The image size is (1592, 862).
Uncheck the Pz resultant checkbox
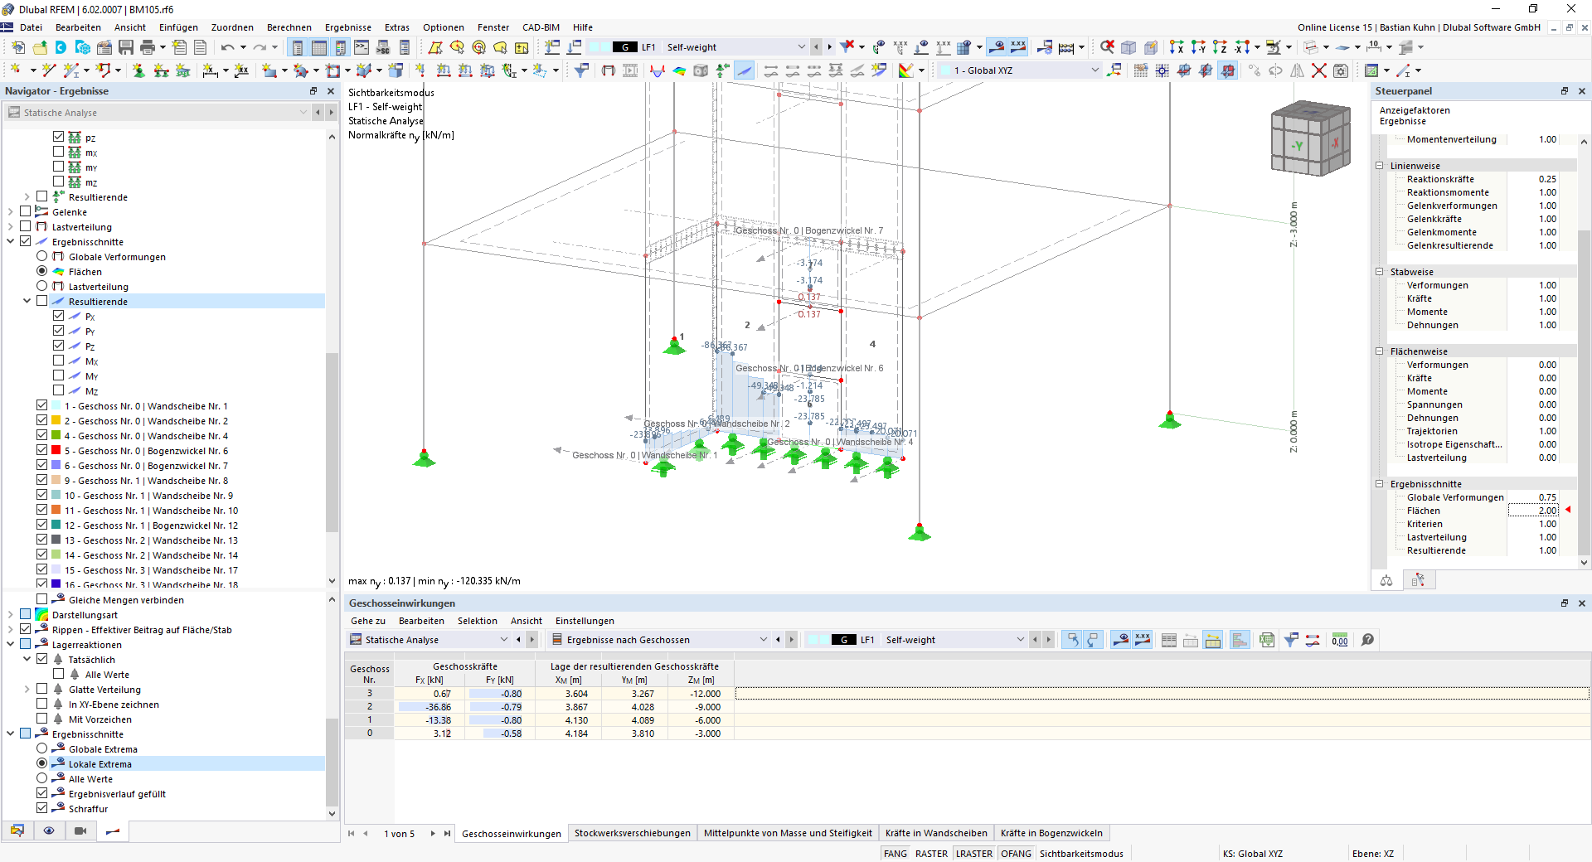tap(58, 346)
